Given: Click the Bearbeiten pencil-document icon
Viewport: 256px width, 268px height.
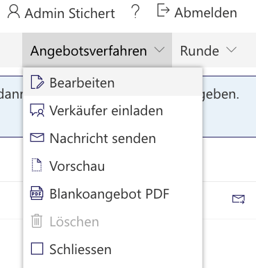Looking at the screenshot, I should 37,83.
